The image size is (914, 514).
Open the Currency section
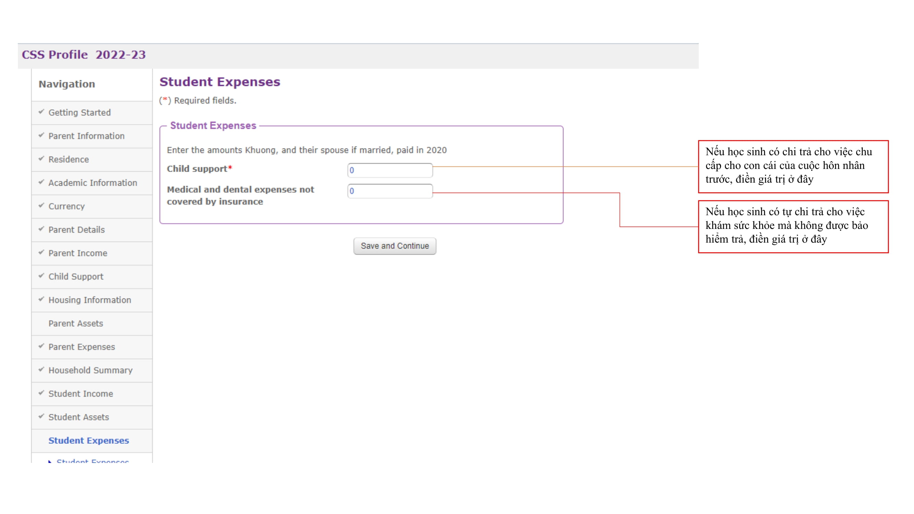tap(66, 206)
